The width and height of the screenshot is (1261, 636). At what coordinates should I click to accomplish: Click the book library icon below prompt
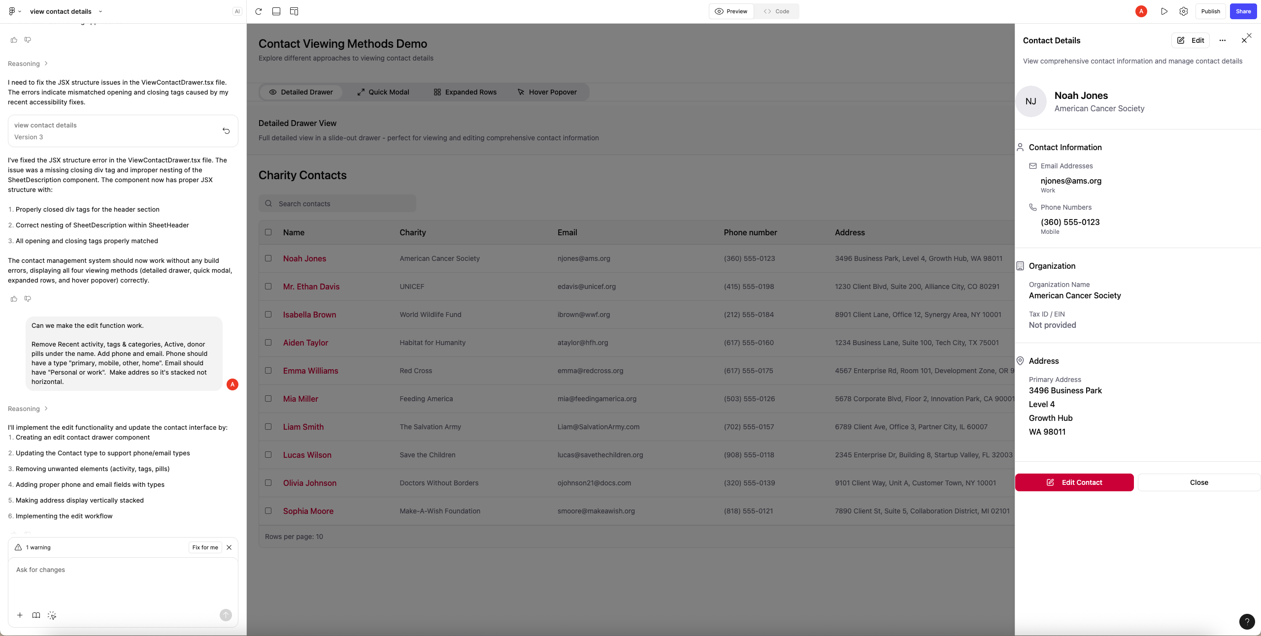point(36,615)
